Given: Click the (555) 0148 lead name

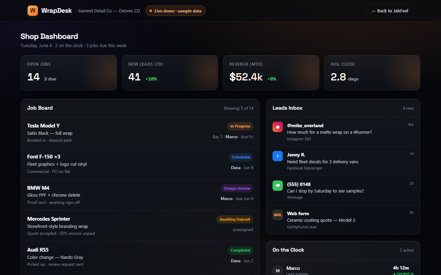Looking at the screenshot, I should [299, 184].
